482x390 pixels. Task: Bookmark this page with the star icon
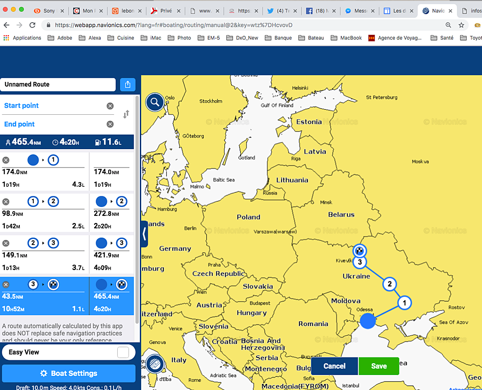[461, 25]
